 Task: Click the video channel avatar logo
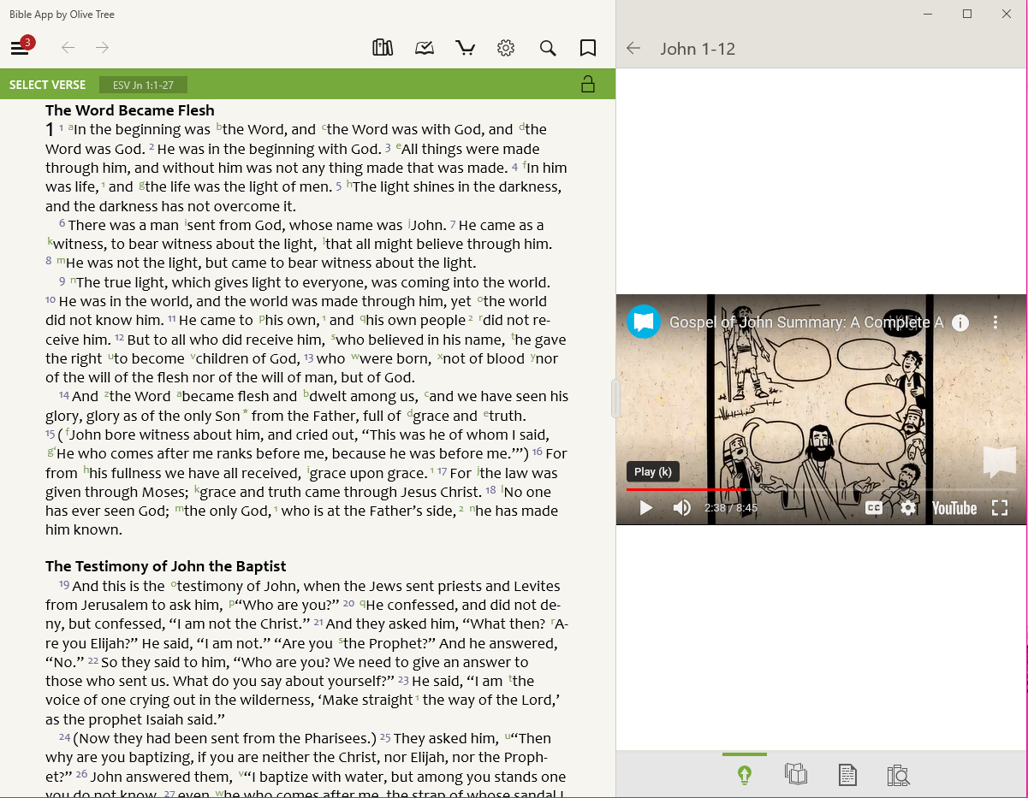click(644, 322)
